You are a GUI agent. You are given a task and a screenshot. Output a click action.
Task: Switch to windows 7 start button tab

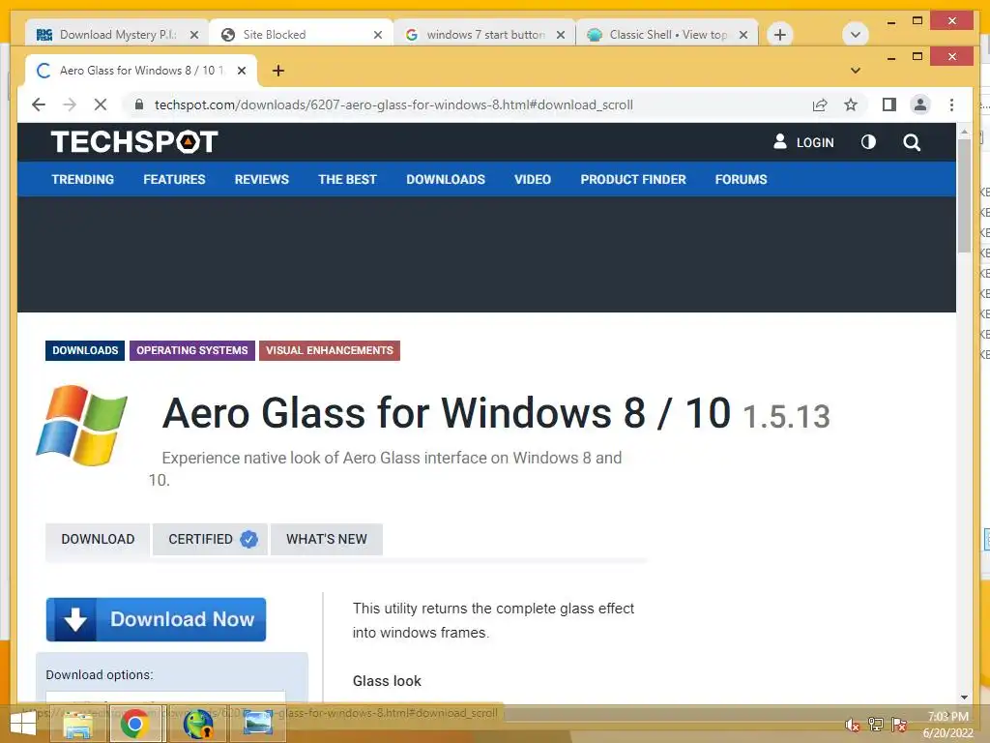485,35
